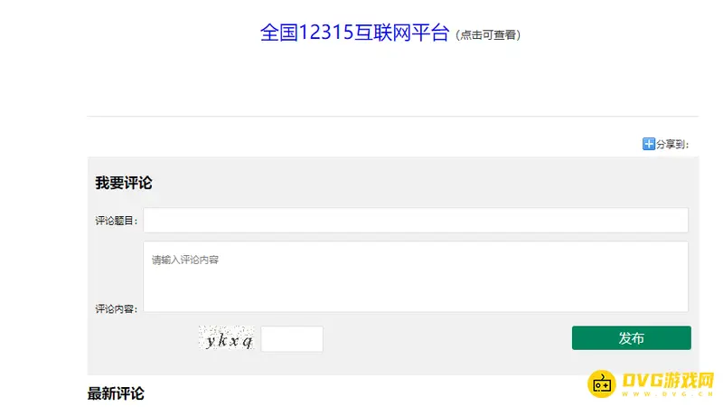Viewport: 723px width, 407px height.
Task: Click the green 发布 publish button
Action: 631,337
